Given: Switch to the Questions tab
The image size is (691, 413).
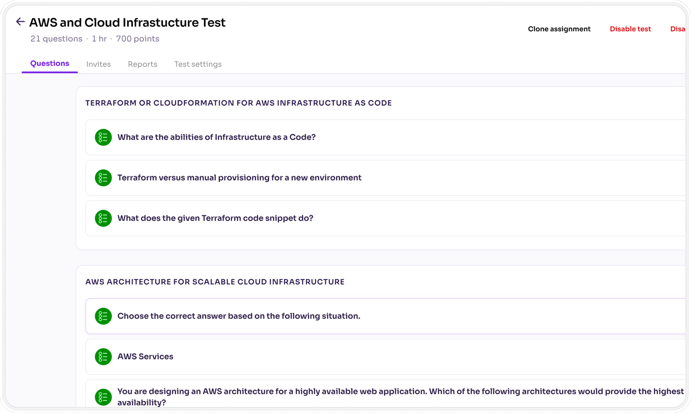Looking at the screenshot, I should 50,63.
